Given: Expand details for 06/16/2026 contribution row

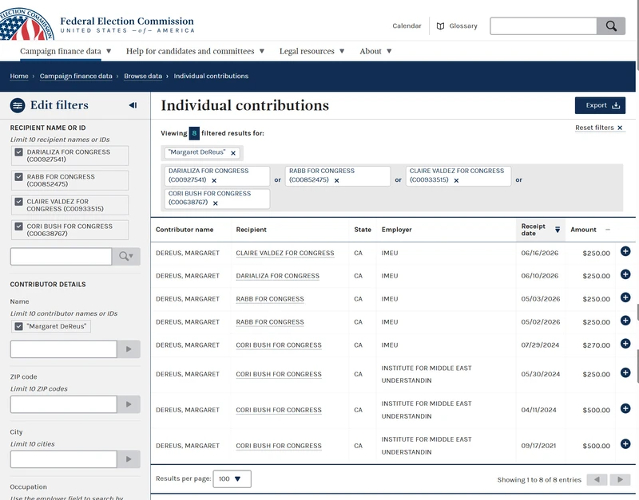Looking at the screenshot, I should [x=625, y=251].
